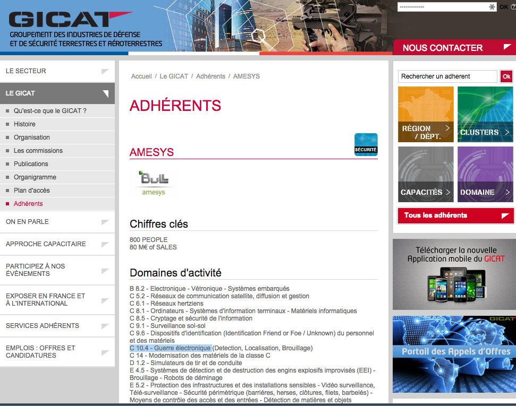Expand Exposer en France et à l'international
The width and height of the screenshot is (516, 406).
click(x=57, y=300)
